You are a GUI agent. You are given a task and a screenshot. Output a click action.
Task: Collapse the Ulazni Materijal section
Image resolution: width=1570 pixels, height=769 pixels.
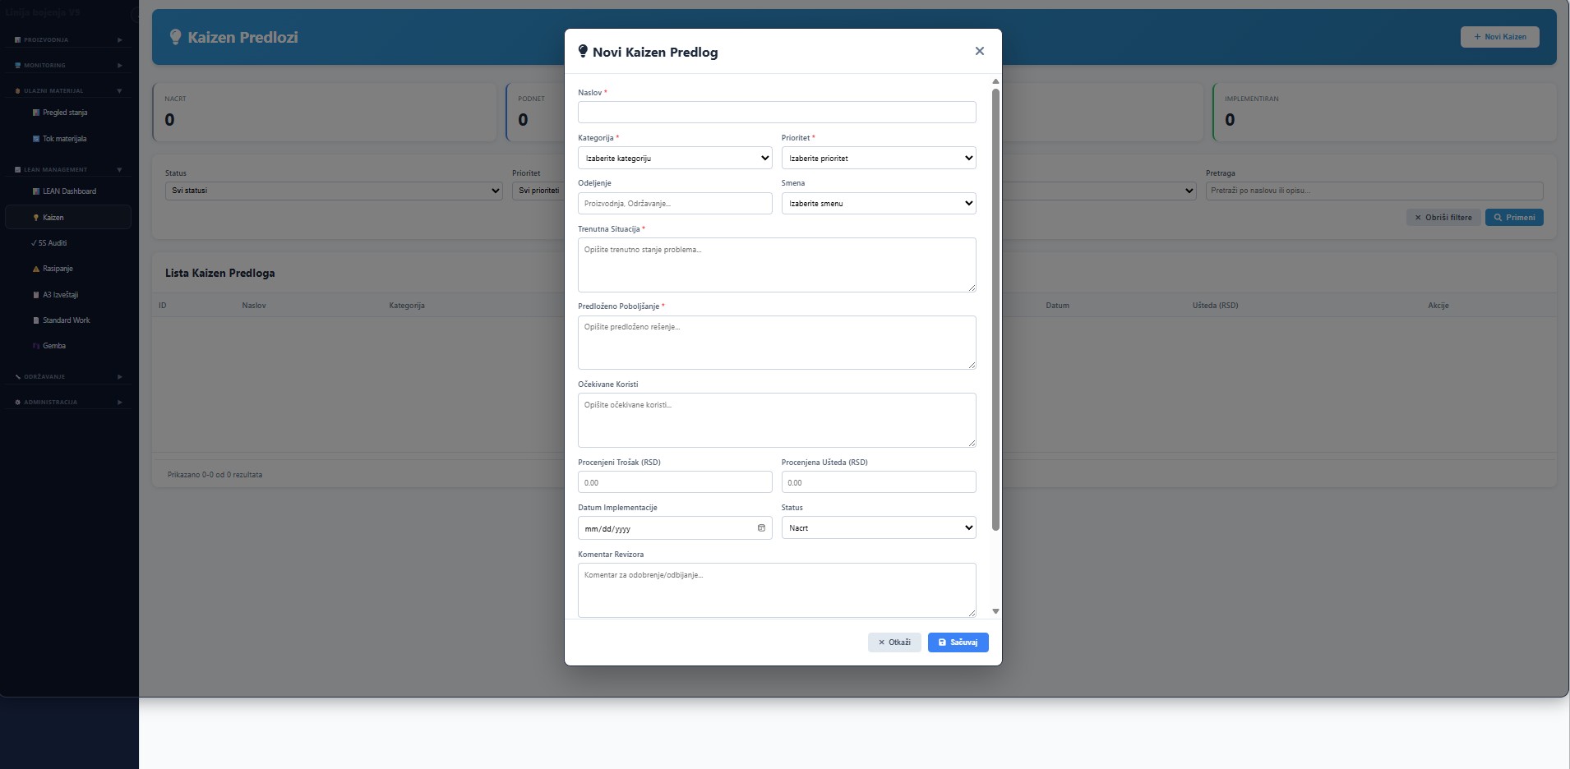(x=68, y=90)
